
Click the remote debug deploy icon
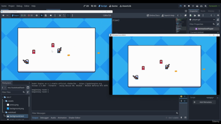click(193, 6)
